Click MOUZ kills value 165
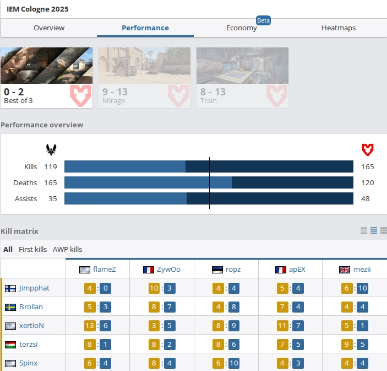387x371 pixels. click(x=368, y=167)
